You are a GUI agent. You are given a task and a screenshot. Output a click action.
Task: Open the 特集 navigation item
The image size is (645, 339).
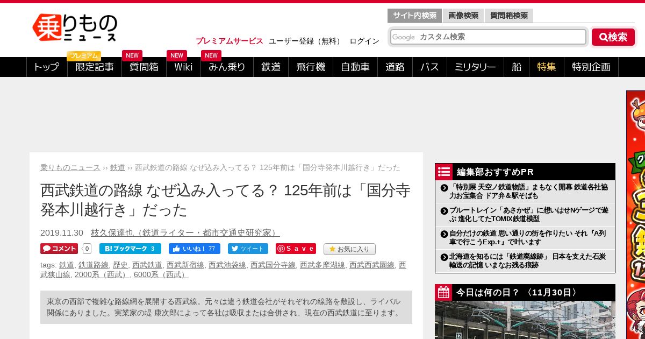coord(547,67)
